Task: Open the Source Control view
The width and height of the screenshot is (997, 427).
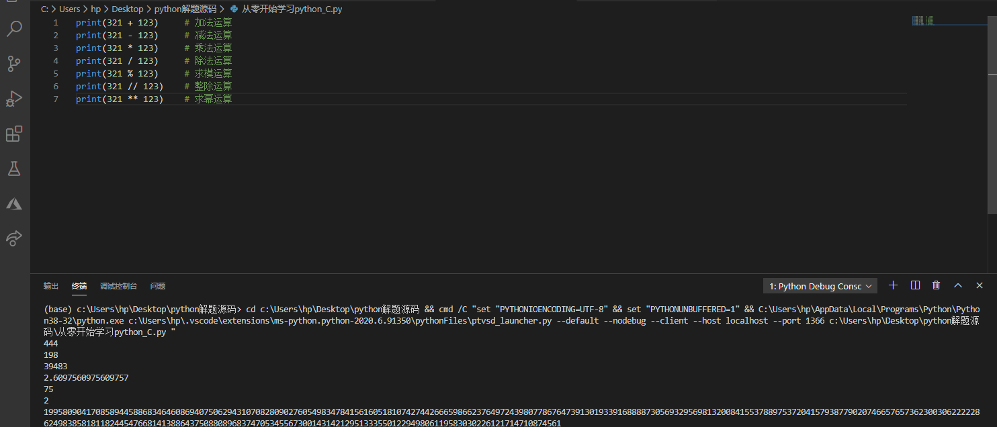Action: pos(14,64)
